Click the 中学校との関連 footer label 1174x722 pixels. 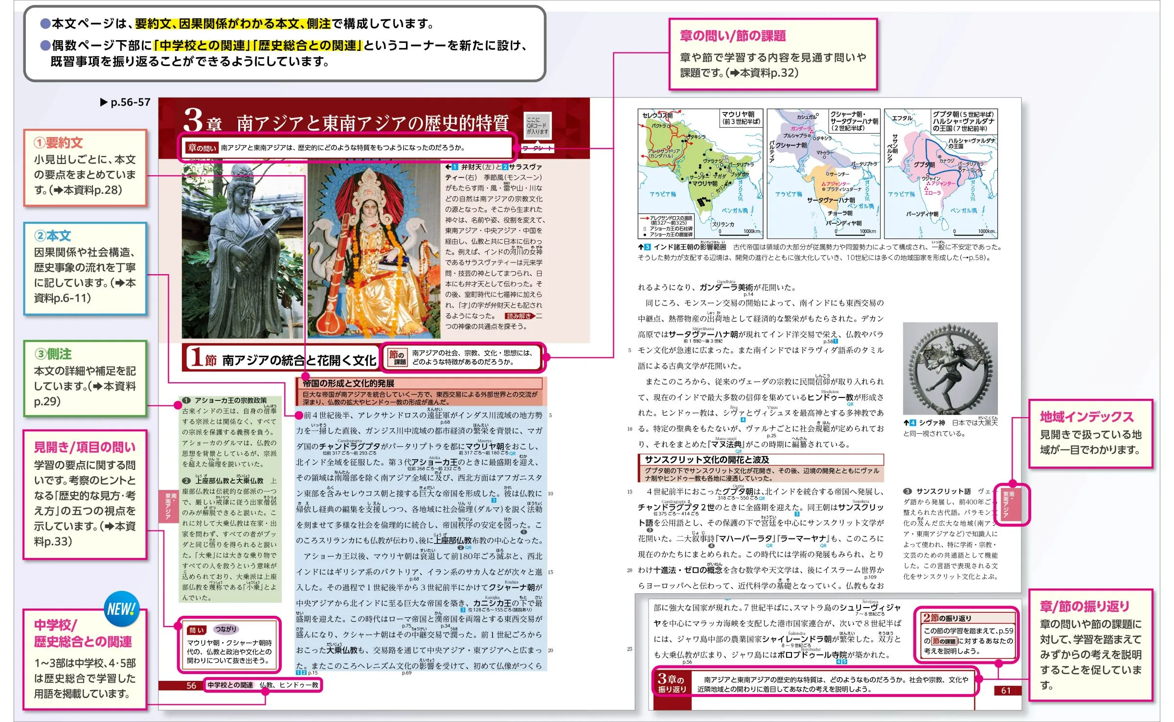click(x=230, y=685)
